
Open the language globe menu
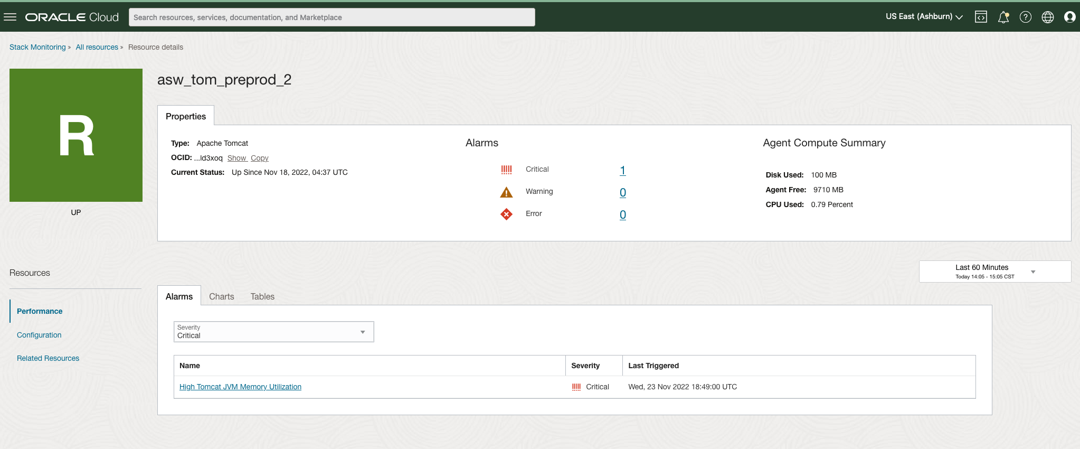pyautogui.click(x=1048, y=17)
